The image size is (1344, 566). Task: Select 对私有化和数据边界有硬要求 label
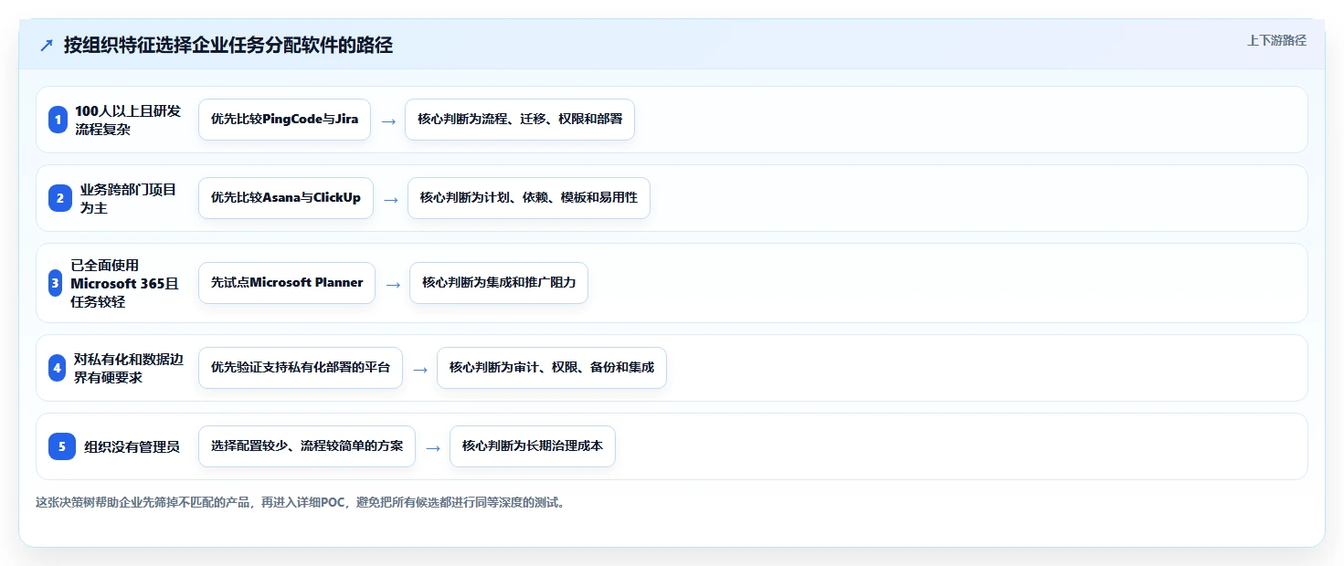coord(129,368)
